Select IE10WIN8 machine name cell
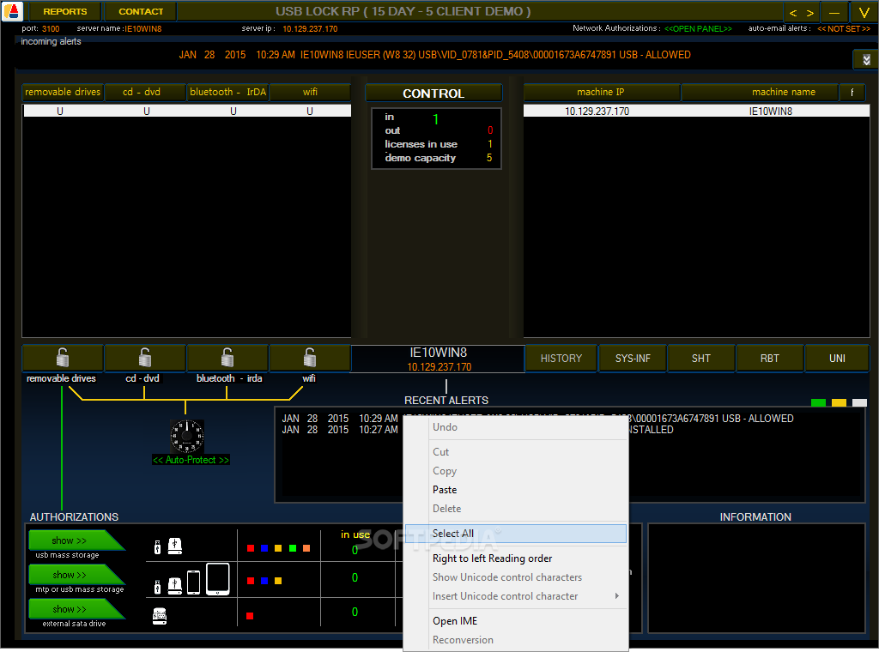The image size is (879, 652). click(771, 112)
